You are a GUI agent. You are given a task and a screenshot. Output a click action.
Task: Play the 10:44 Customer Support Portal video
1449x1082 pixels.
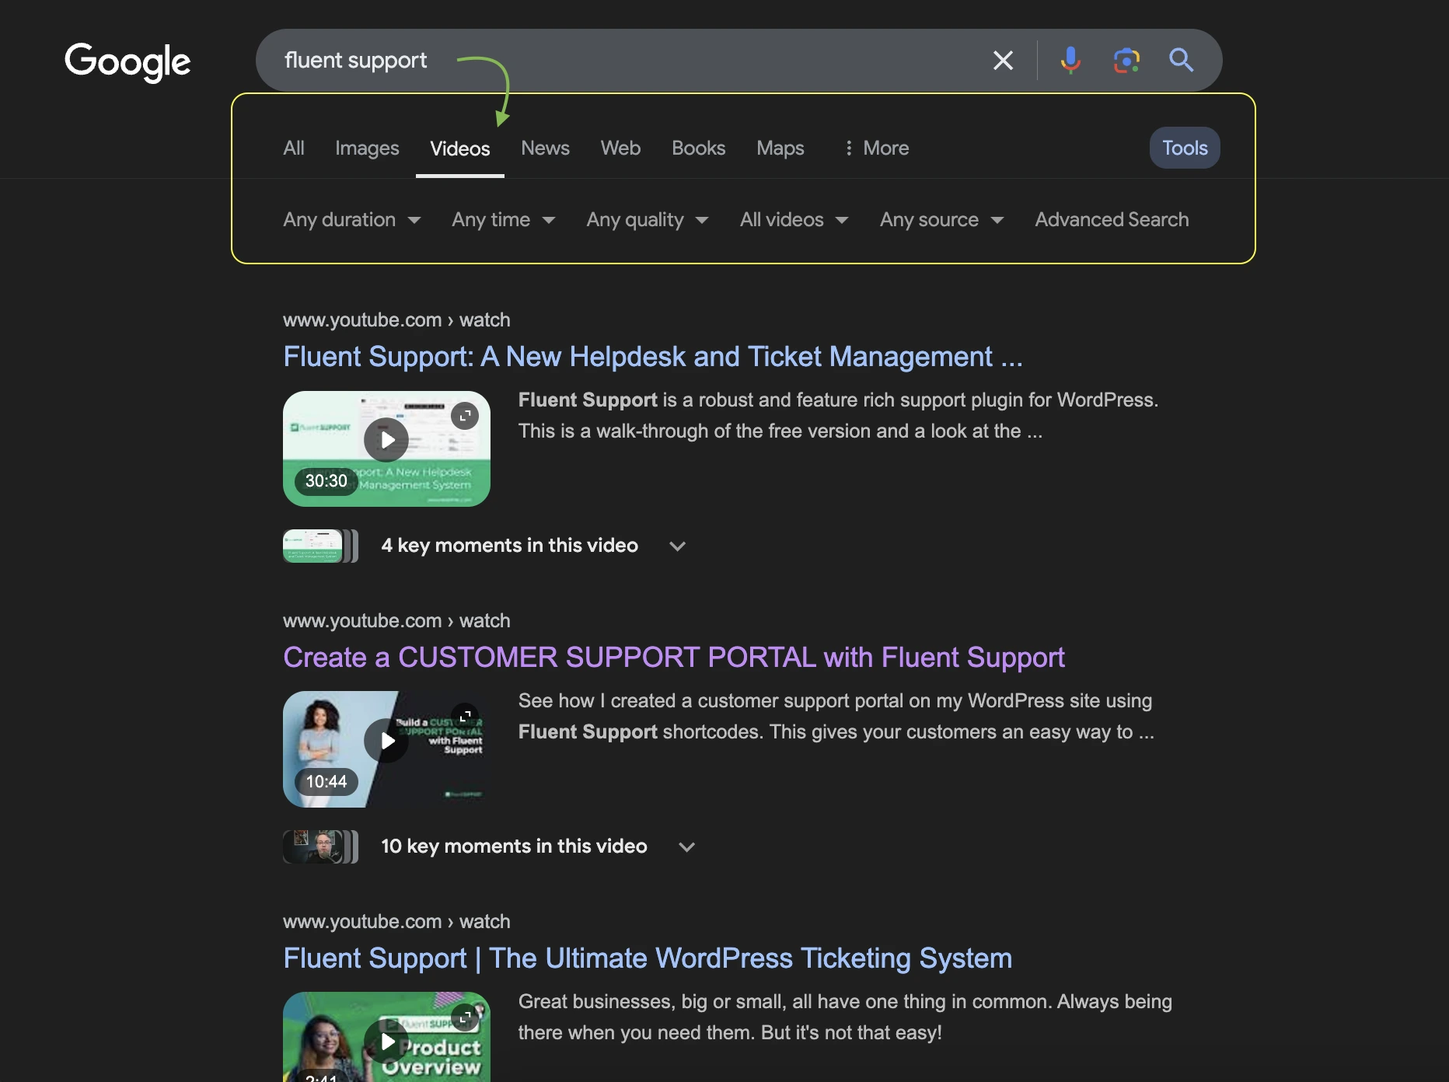(x=386, y=741)
